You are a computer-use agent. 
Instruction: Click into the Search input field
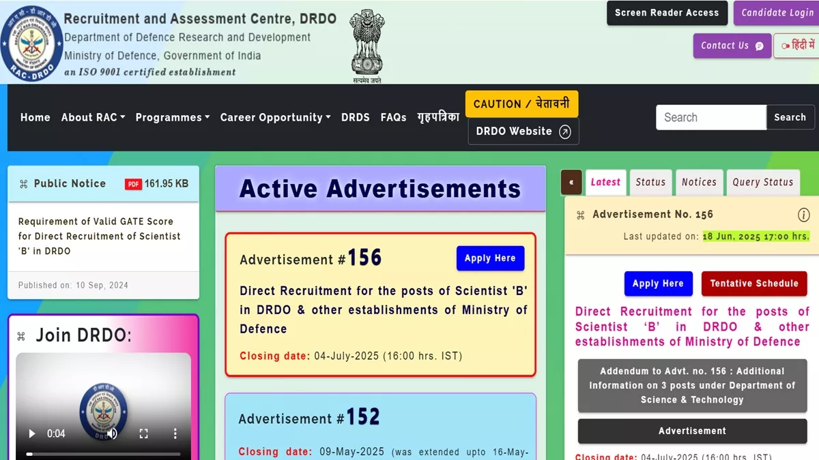711,117
